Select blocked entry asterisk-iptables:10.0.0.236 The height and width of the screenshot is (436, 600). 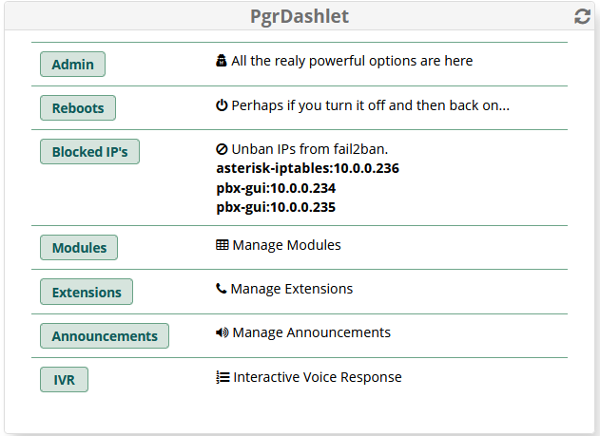(308, 168)
